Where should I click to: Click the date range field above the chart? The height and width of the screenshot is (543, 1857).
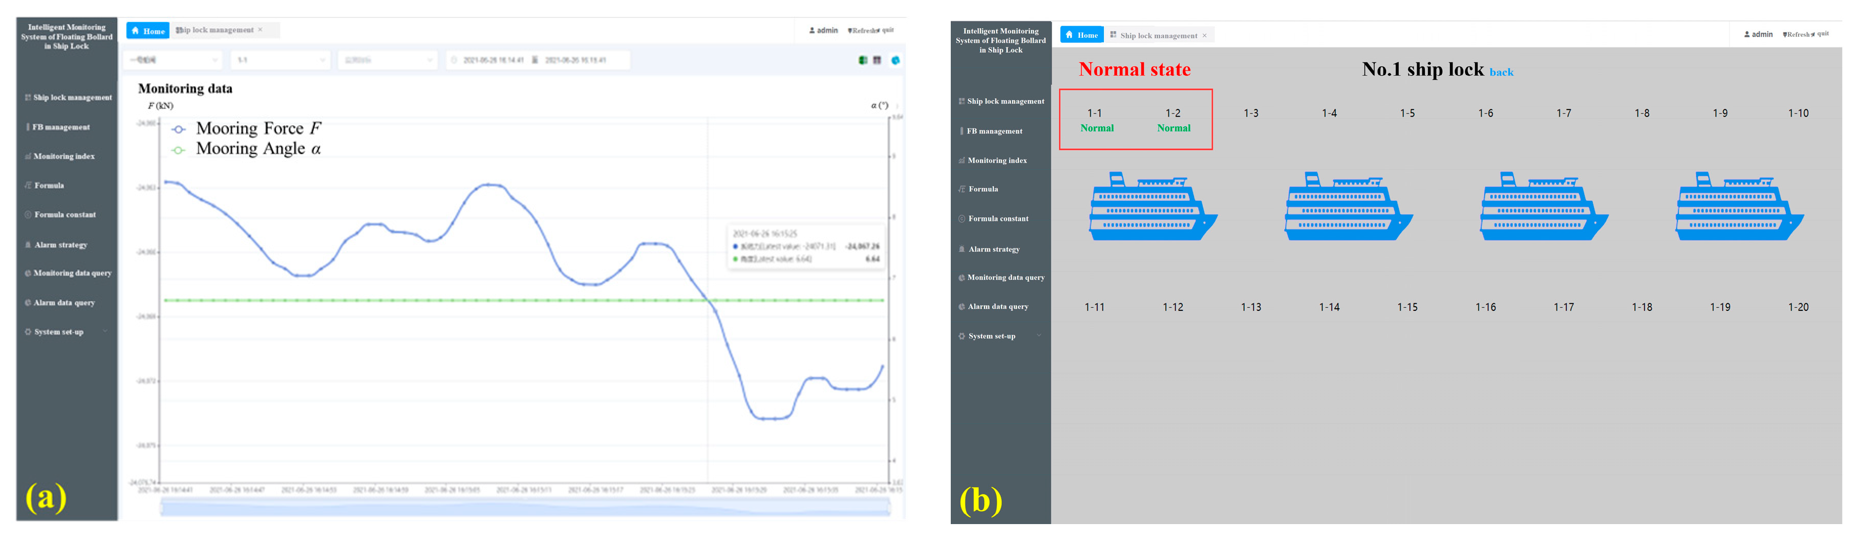(538, 60)
